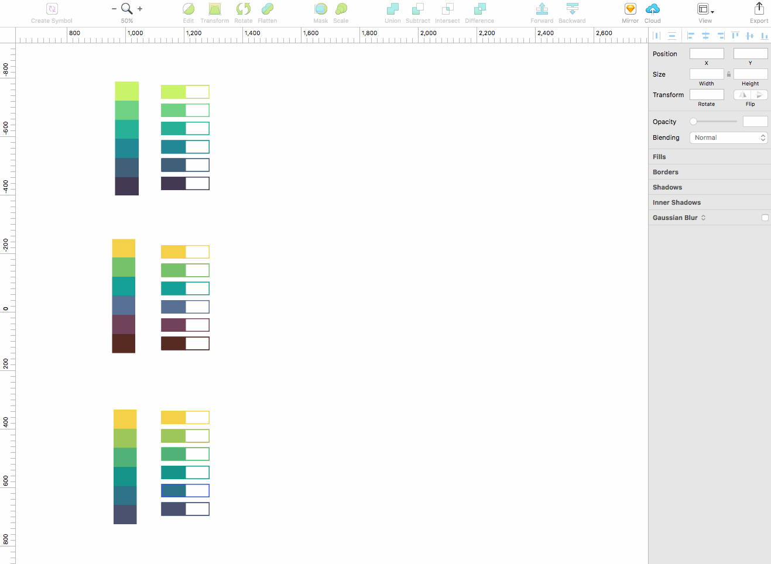Align layers to left edge
This screenshot has height=564, width=771.
click(691, 36)
